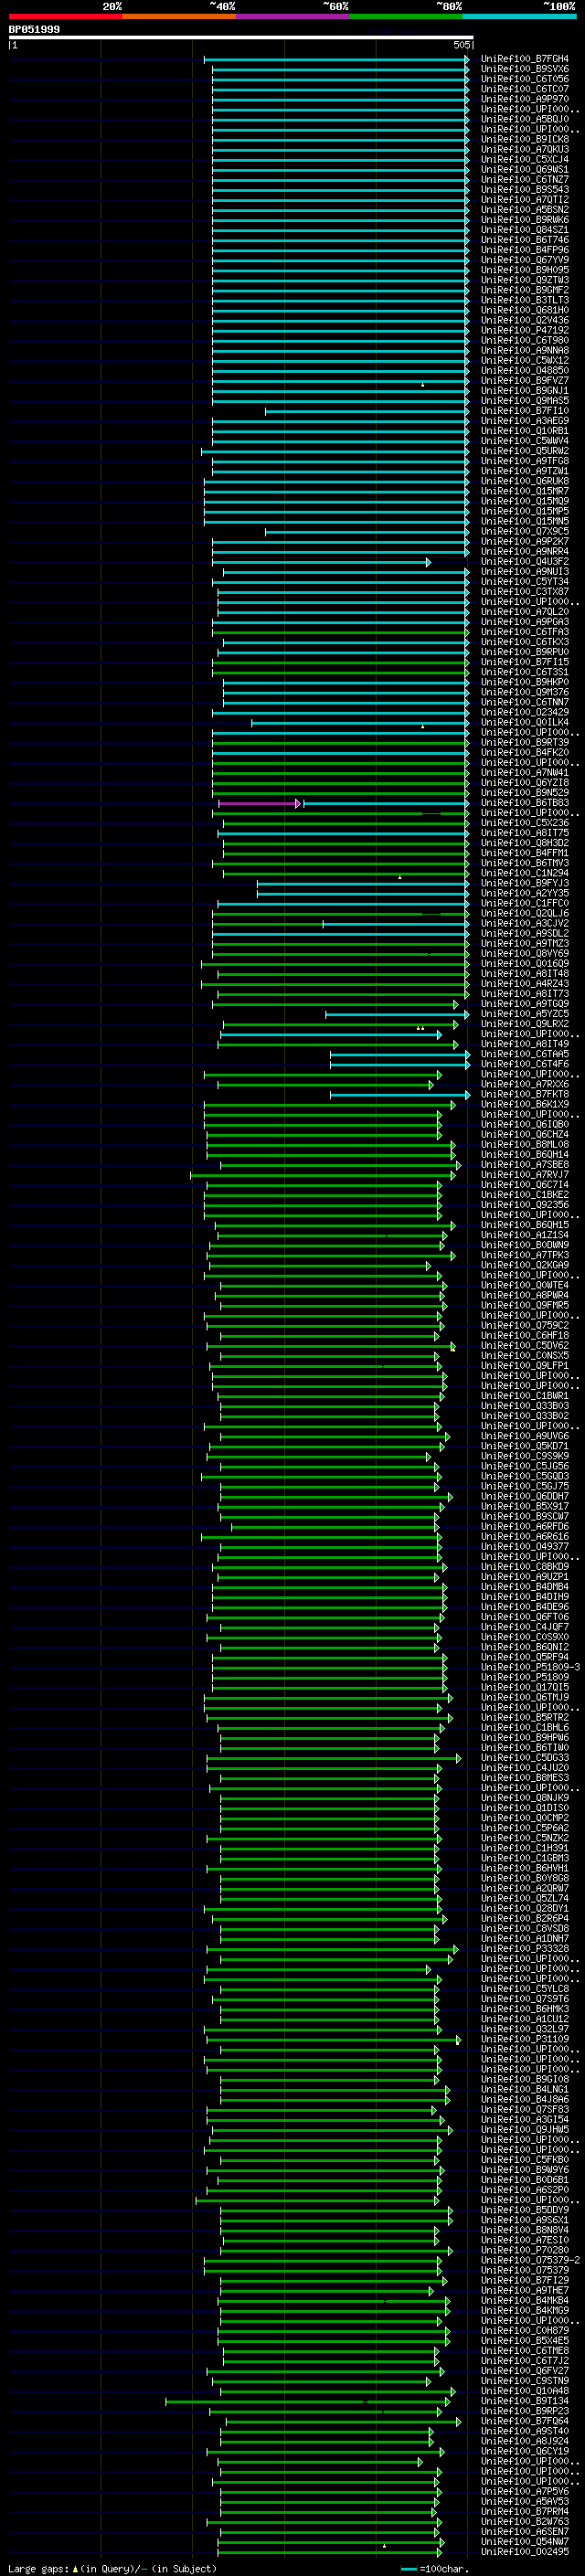Select hit label UniRef100_C1BKE2
This screenshot has height=2576, width=585.
[x=525, y=1195]
